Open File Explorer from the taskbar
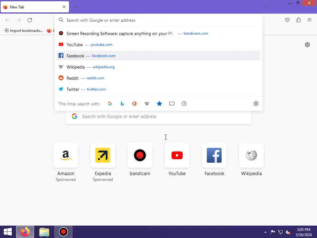317x238 pixels. click(44, 232)
